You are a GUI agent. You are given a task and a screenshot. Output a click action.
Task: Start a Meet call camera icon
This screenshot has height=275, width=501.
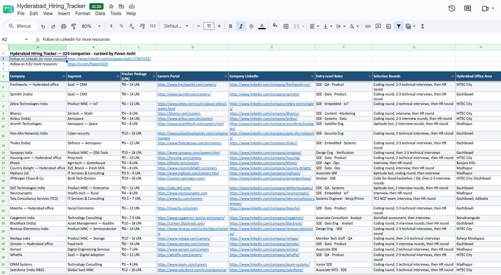(485, 8)
